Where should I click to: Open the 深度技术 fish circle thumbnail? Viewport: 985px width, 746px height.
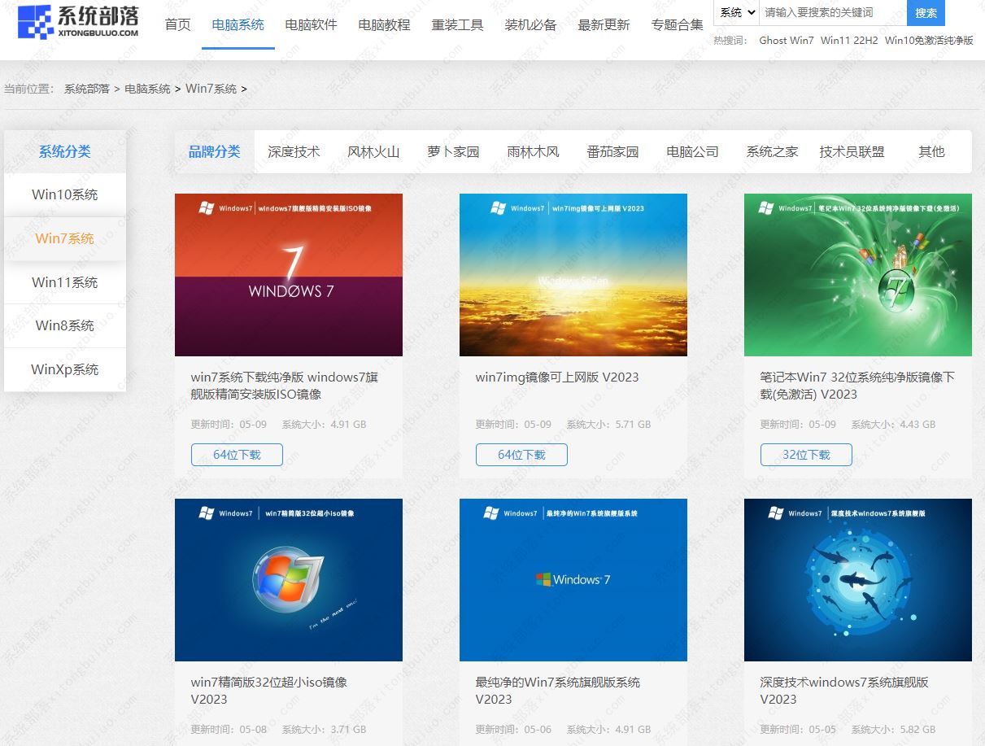(858, 580)
